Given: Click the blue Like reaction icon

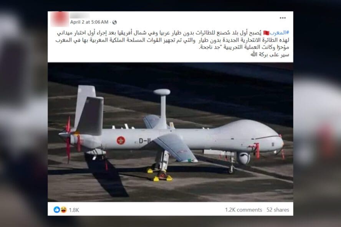Looking at the screenshot, I should click(x=57, y=210).
